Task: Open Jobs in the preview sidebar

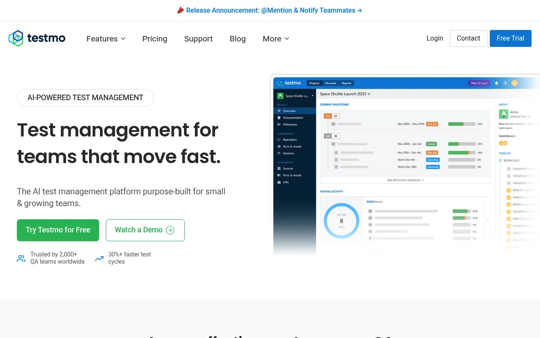Action: [294, 182]
